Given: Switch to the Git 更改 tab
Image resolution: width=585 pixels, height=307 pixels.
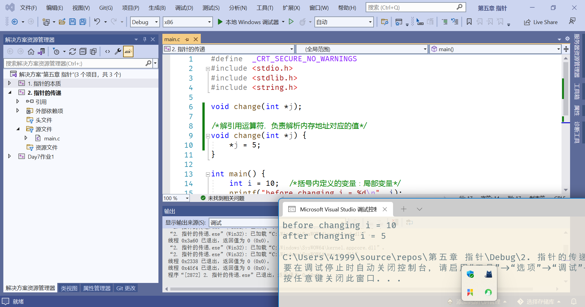Looking at the screenshot, I should pos(126,288).
